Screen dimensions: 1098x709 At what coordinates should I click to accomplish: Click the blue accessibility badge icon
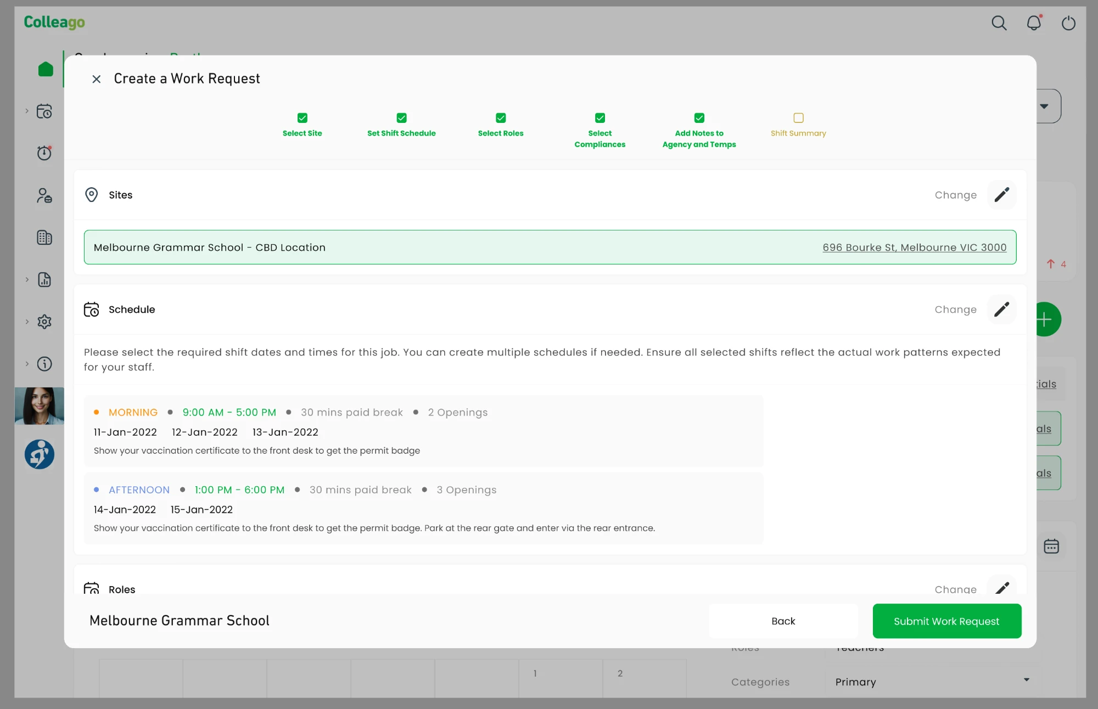tap(40, 454)
